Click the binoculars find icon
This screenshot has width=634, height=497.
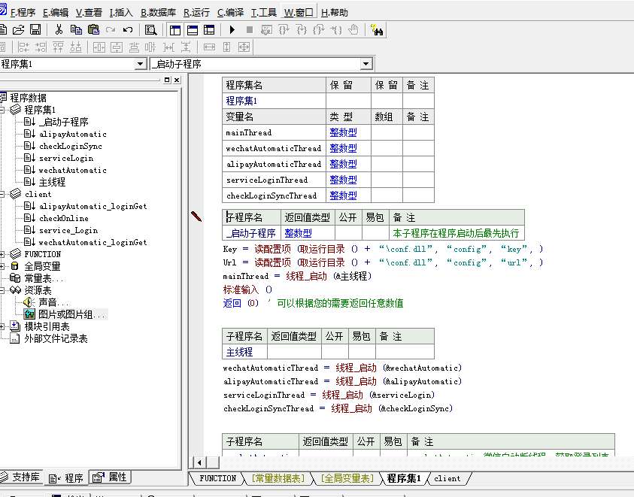tap(378, 30)
